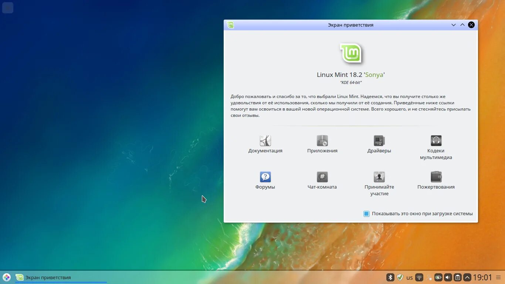Click the Приложения label
This screenshot has width=505, height=284.
(x=322, y=151)
